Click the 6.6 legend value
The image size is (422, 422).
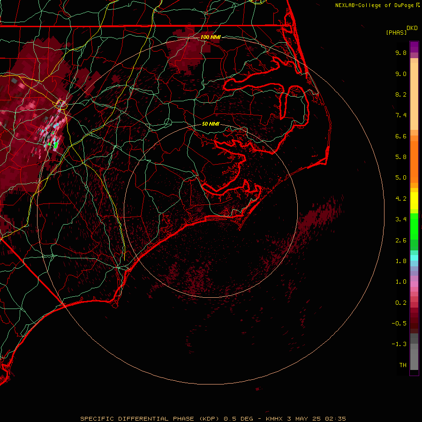pyautogui.click(x=401, y=136)
